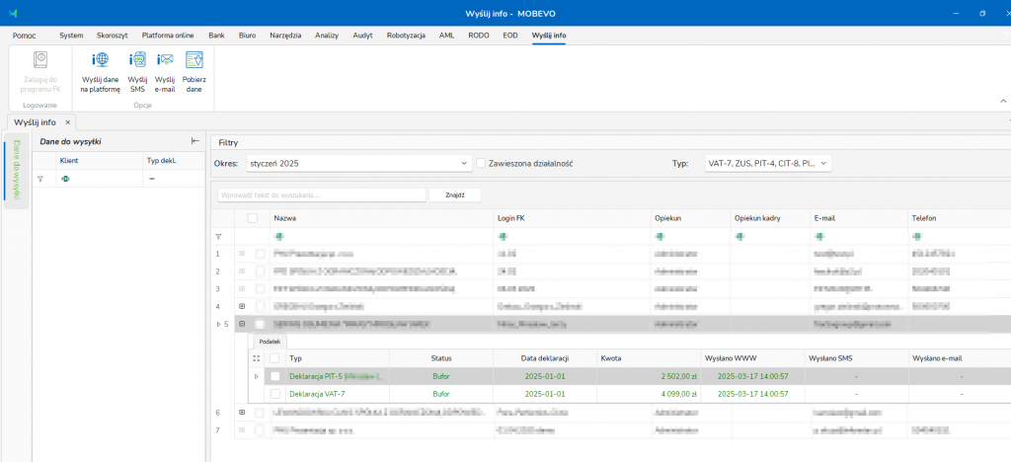Viewport: 1011px width, 462px height.
Task: Check the Deklaracja PIT-5 row checkbox
Action: [x=275, y=376]
